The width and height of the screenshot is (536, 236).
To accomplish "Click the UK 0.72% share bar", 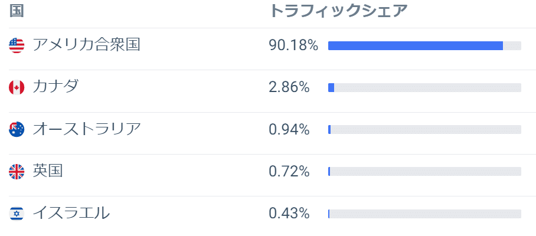I will (424, 172).
